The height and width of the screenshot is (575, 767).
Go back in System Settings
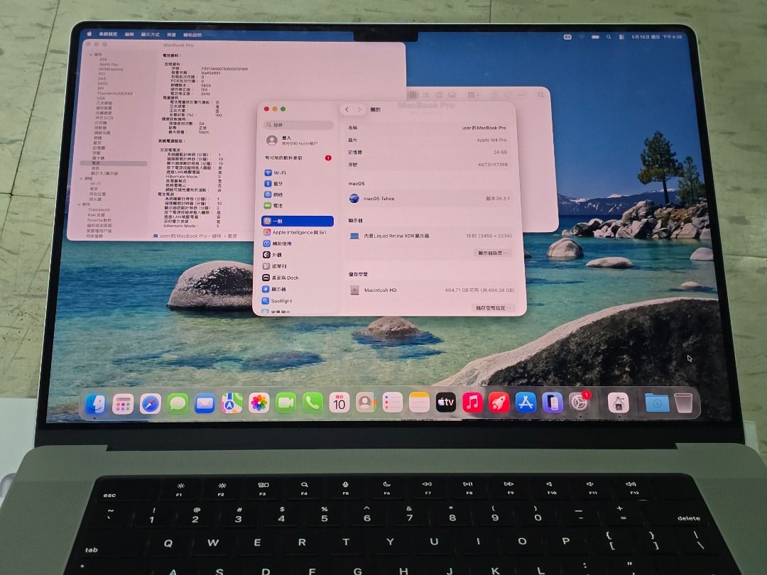347,109
